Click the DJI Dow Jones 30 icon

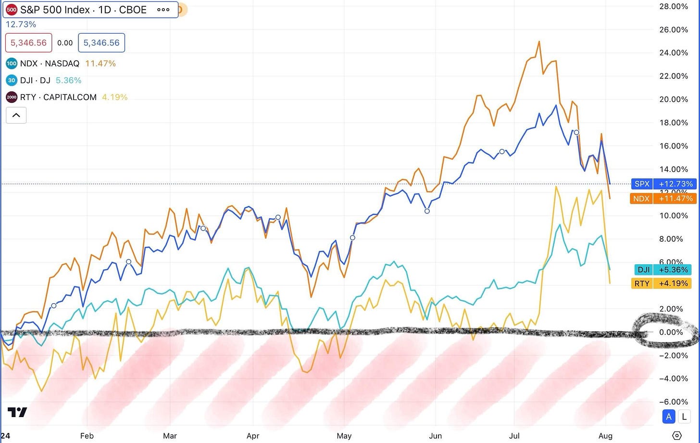click(12, 80)
